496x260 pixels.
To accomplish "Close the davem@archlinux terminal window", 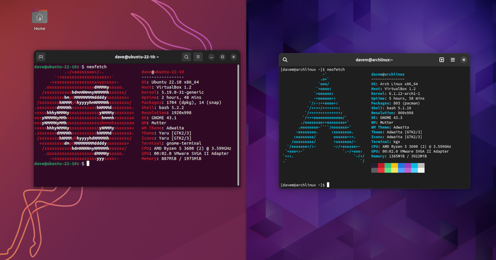I will click(464, 60).
